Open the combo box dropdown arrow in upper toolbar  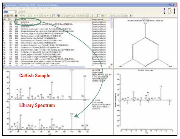pyautogui.click(x=16, y=12)
